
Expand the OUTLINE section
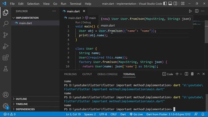pos(35,99)
